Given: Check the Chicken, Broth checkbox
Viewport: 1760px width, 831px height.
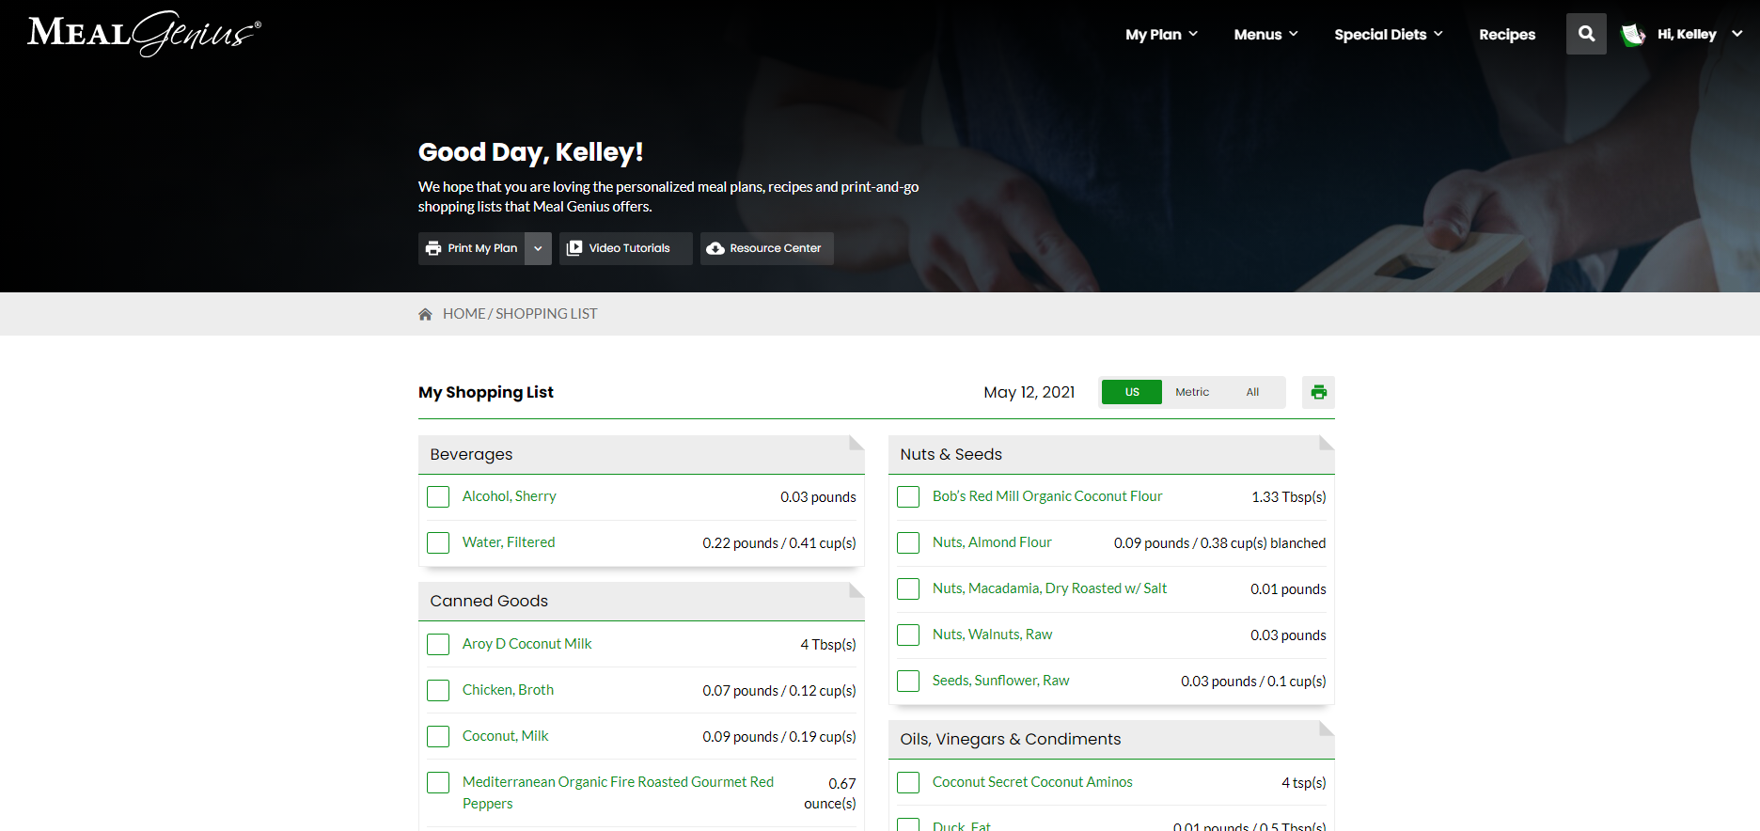Looking at the screenshot, I should tap(438, 690).
